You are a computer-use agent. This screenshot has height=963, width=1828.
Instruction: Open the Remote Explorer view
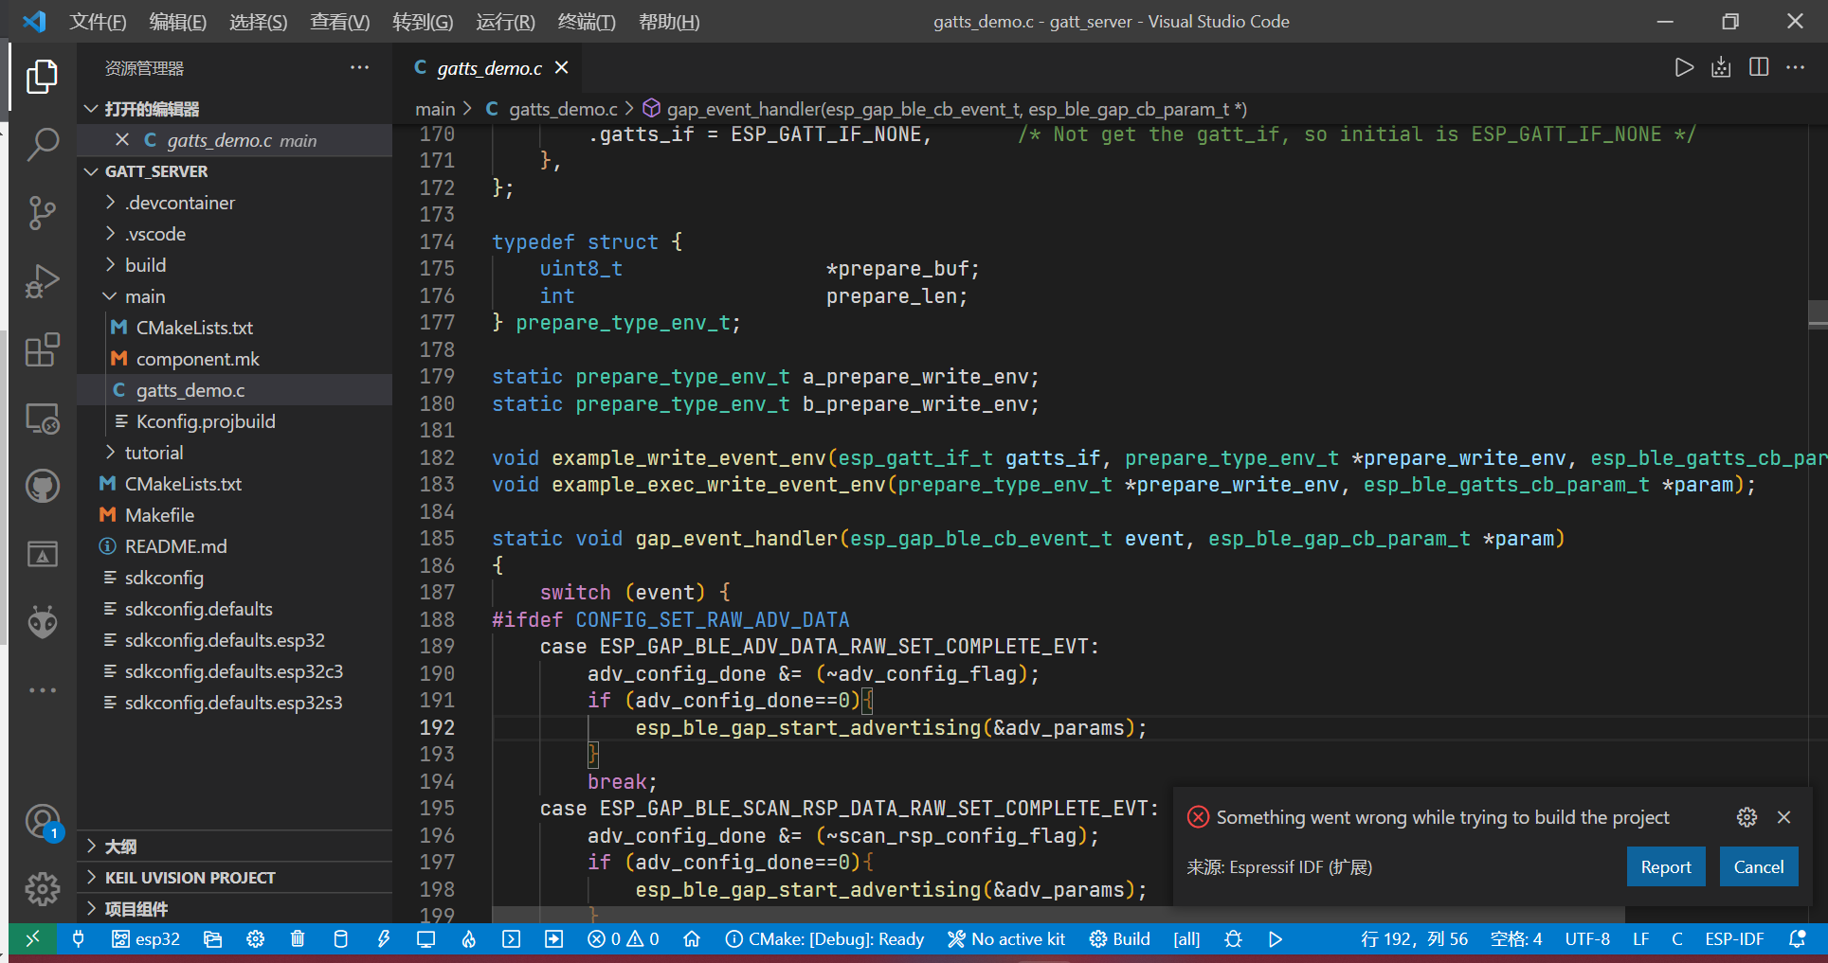(42, 418)
